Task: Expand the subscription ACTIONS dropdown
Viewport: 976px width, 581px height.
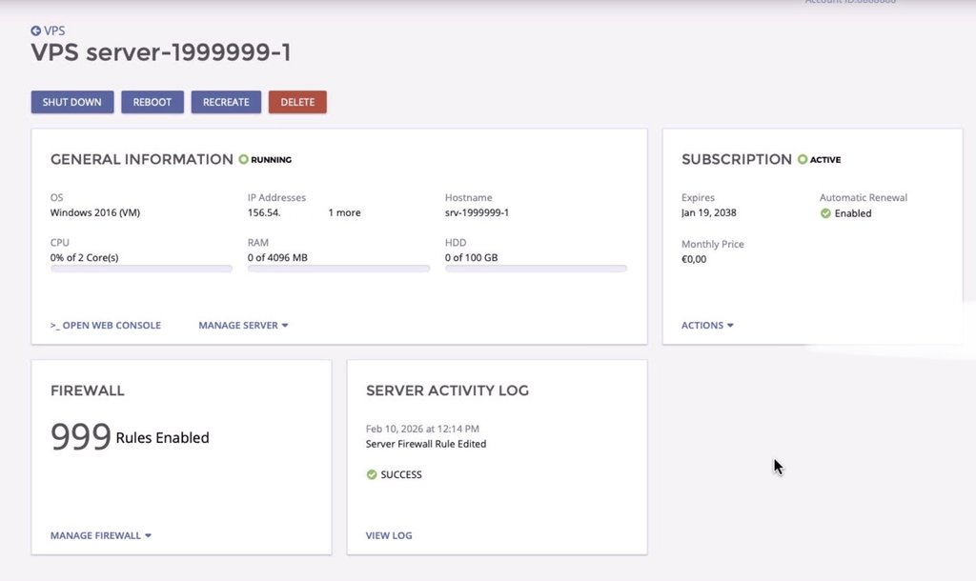Action: tap(707, 326)
